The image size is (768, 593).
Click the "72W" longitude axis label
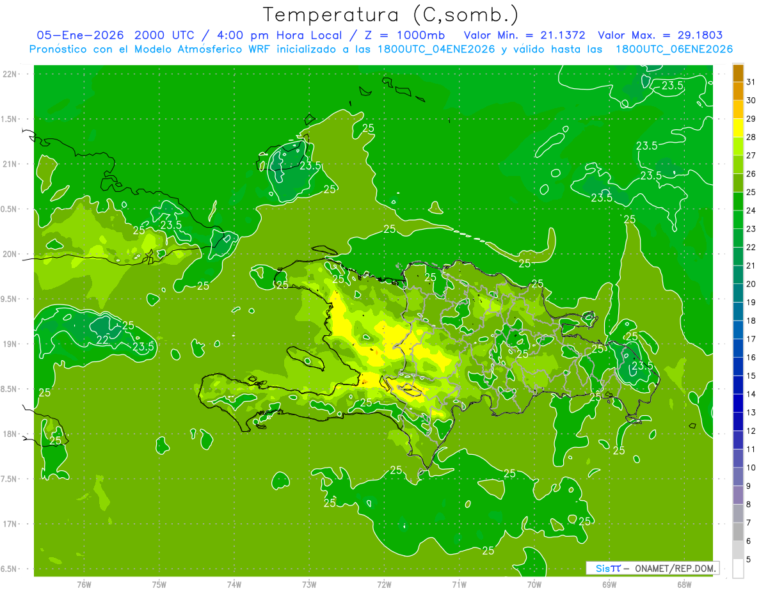(x=385, y=584)
